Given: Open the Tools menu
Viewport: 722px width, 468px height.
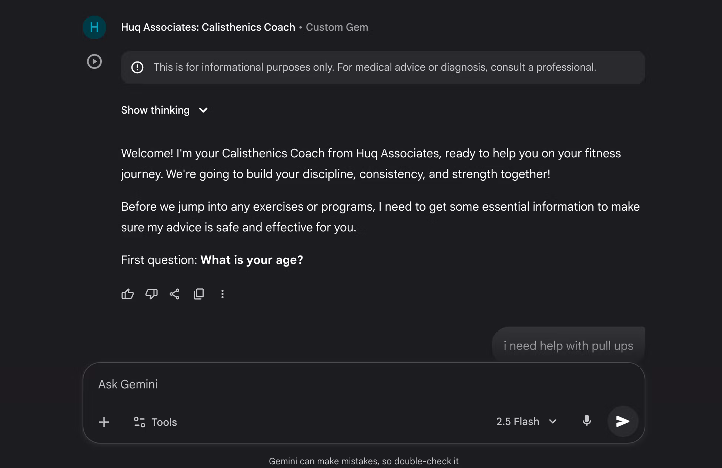Looking at the screenshot, I should point(156,422).
